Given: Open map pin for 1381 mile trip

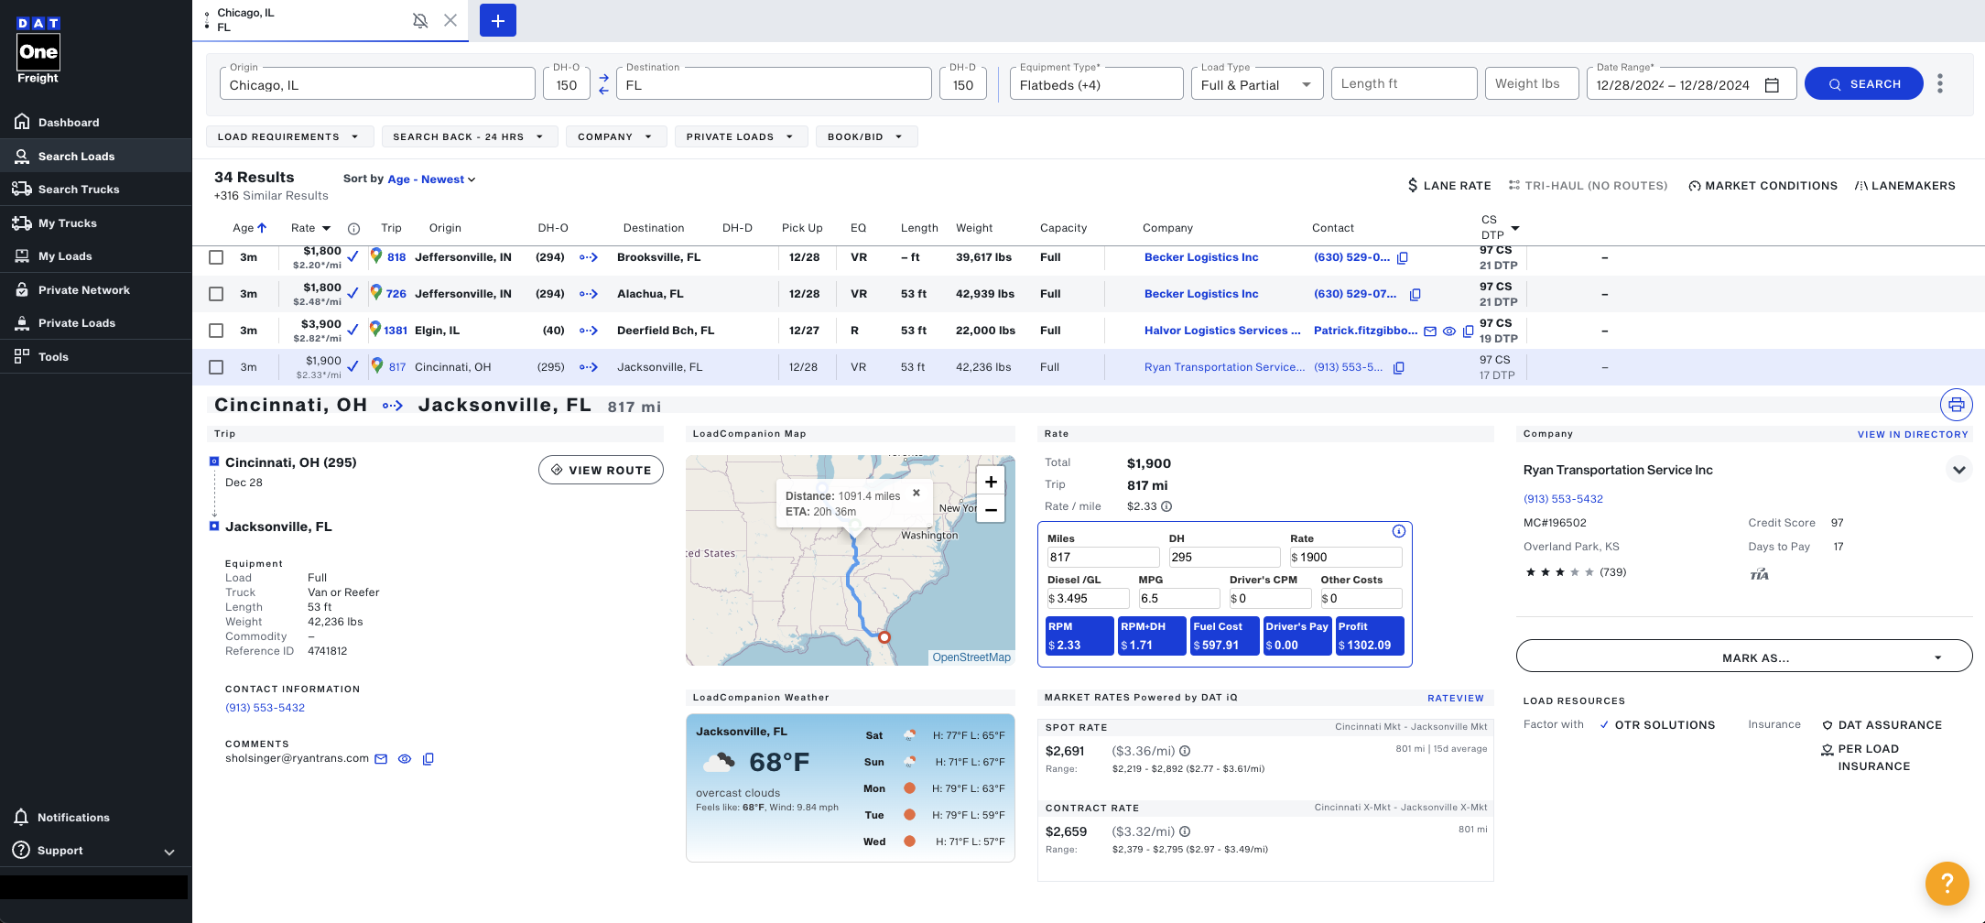Looking at the screenshot, I should click(375, 329).
